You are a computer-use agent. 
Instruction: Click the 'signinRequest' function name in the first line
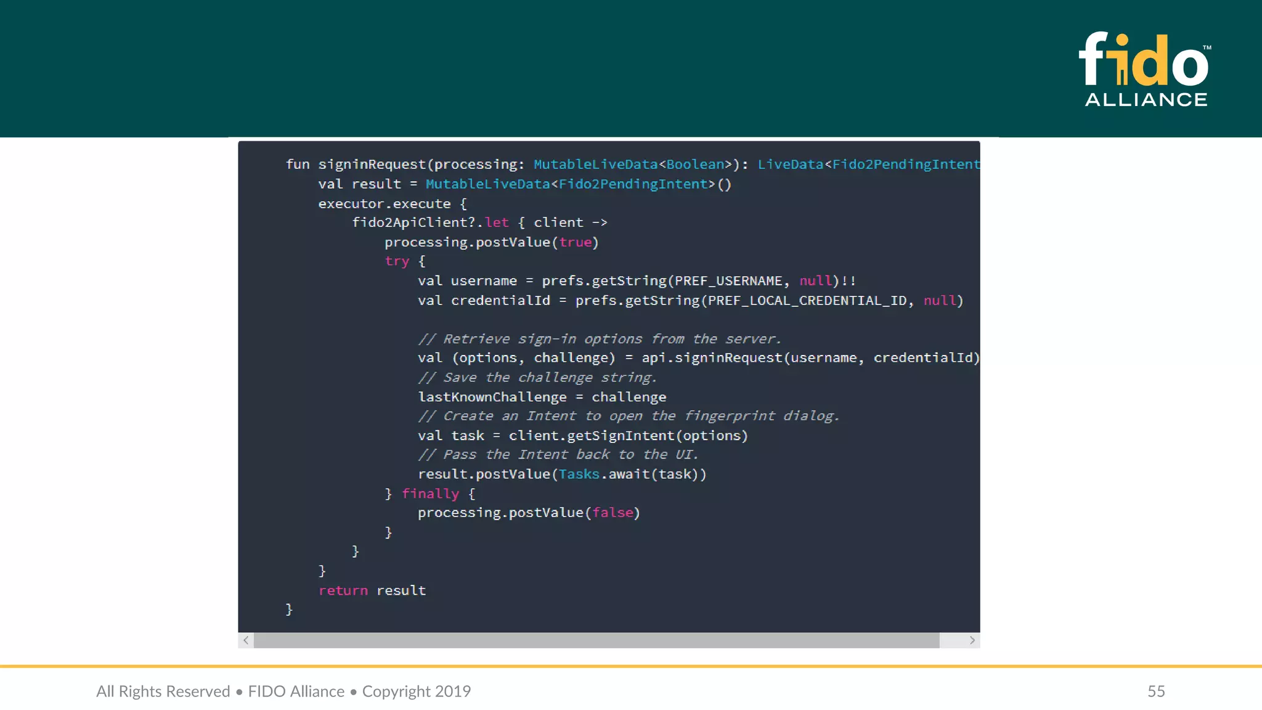pyautogui.click(x=372, y=165)
